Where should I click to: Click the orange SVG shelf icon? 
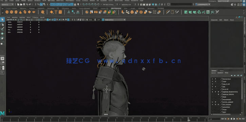[60, 12]
